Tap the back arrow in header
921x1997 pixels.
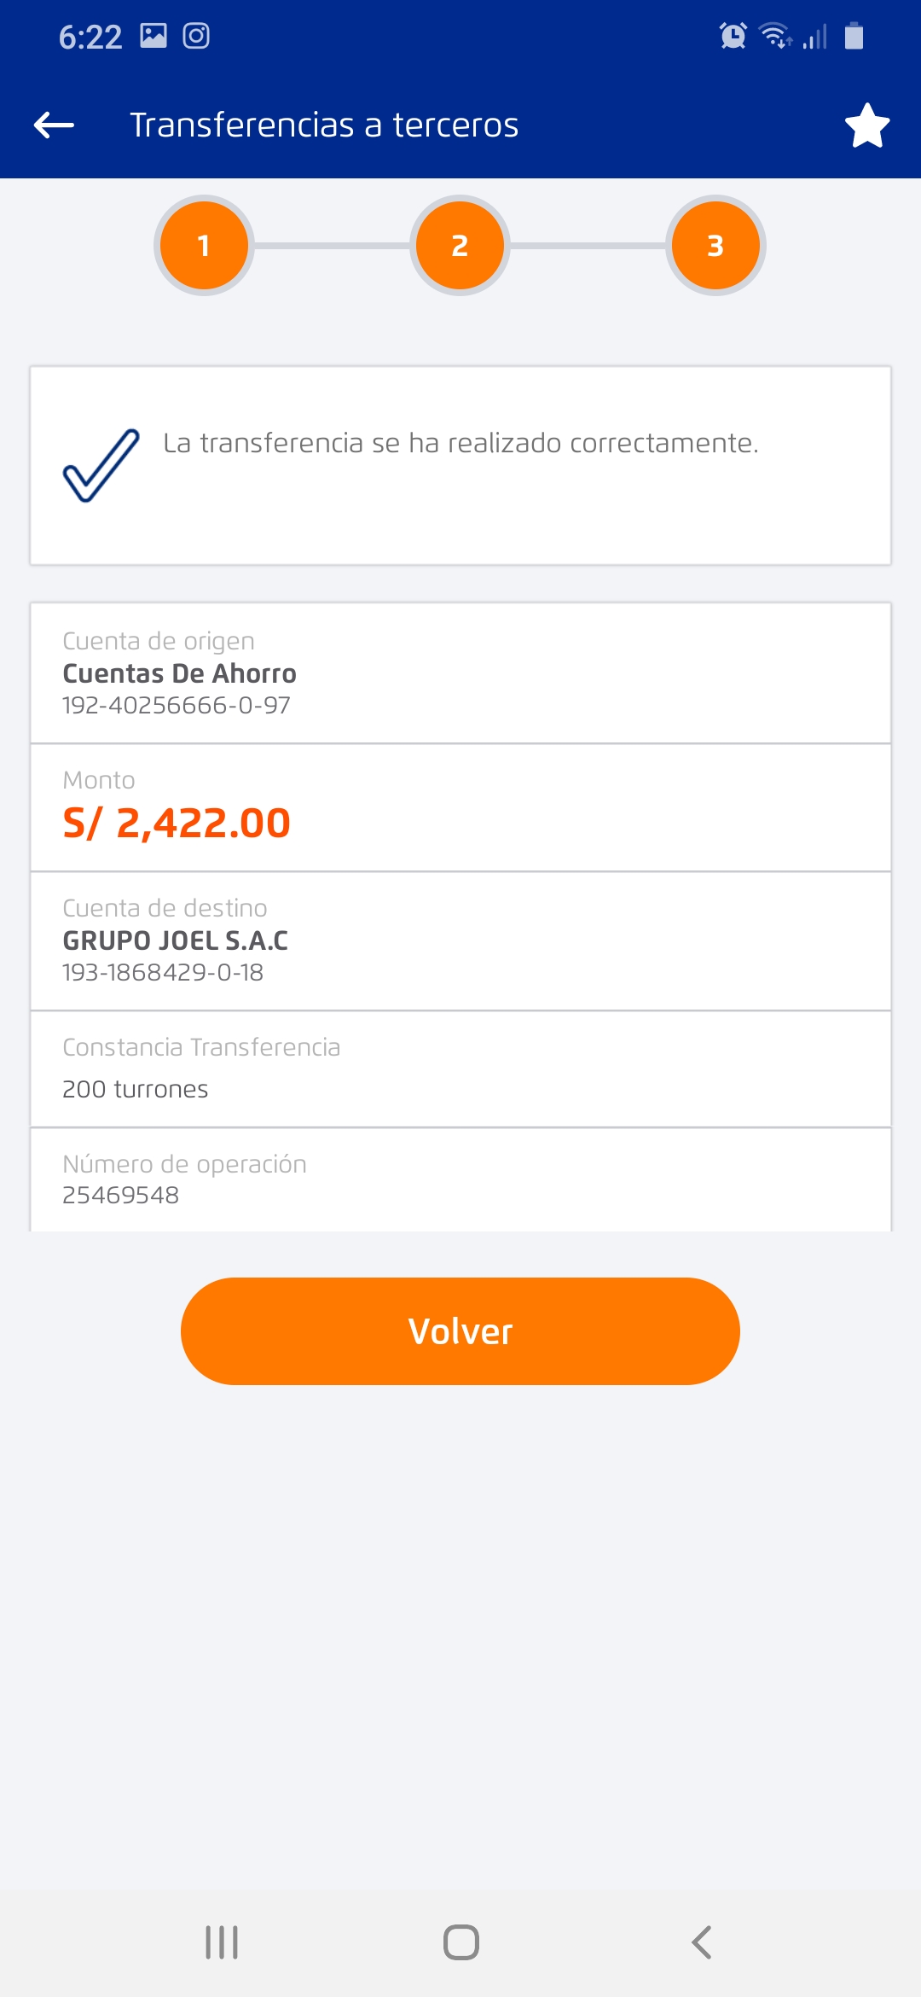[54, 125]
